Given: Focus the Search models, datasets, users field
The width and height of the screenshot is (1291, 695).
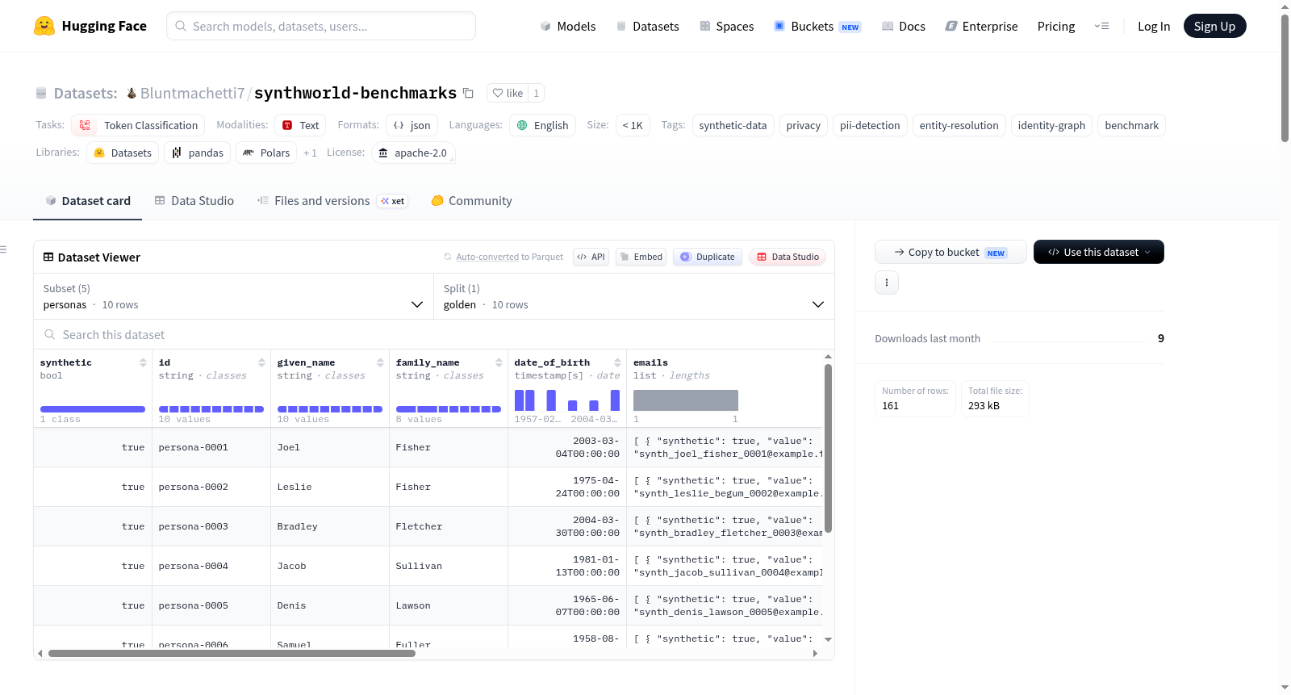Looking at the screenshot, I should pyautogui.click(x=321, y=26).
